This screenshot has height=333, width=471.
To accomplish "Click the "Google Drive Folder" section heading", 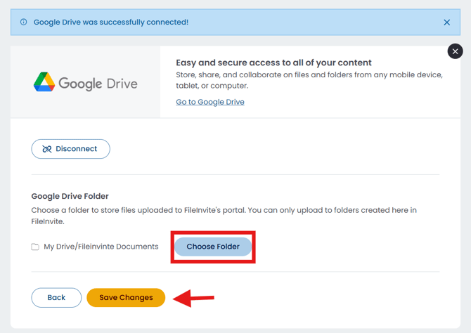I will (70, 196).
